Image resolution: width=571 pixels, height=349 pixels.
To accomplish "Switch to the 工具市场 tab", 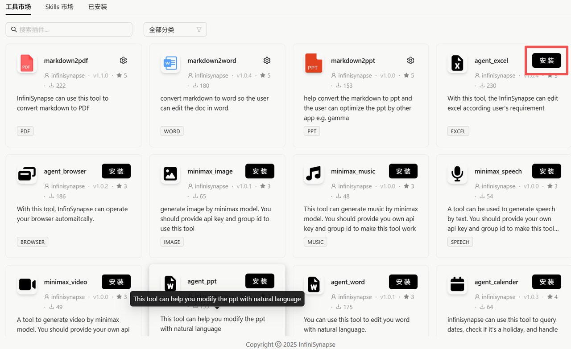I will (18, 7).
